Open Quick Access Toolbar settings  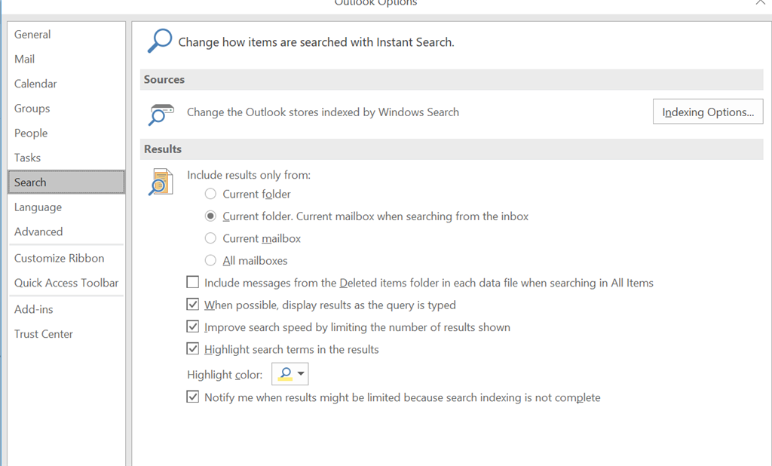66,283
